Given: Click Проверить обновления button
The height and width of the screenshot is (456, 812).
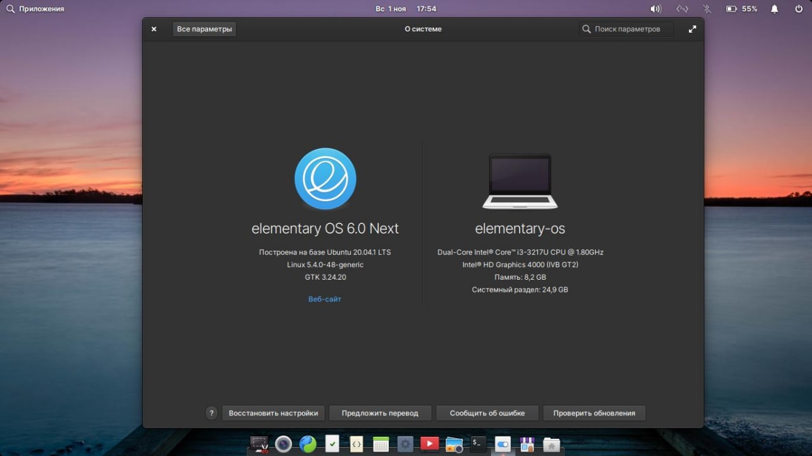Looking at the screenshot, I should [594, 413].
